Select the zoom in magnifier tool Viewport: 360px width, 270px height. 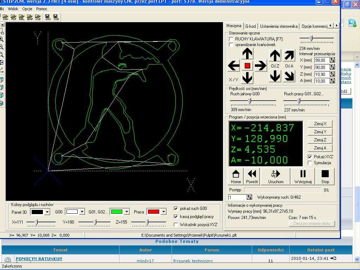click(x=2, y=39)
